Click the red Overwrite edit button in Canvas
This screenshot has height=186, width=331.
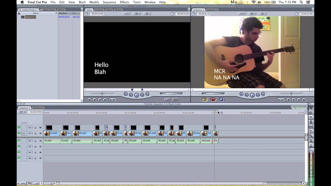pos(213,99)
